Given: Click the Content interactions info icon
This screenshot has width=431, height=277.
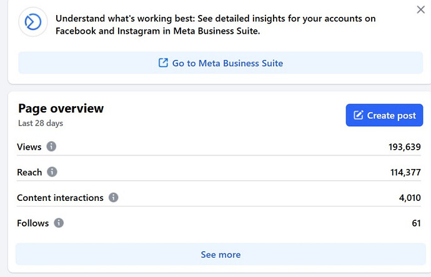Looking at the screenshot, I should (x=113, y=198).
